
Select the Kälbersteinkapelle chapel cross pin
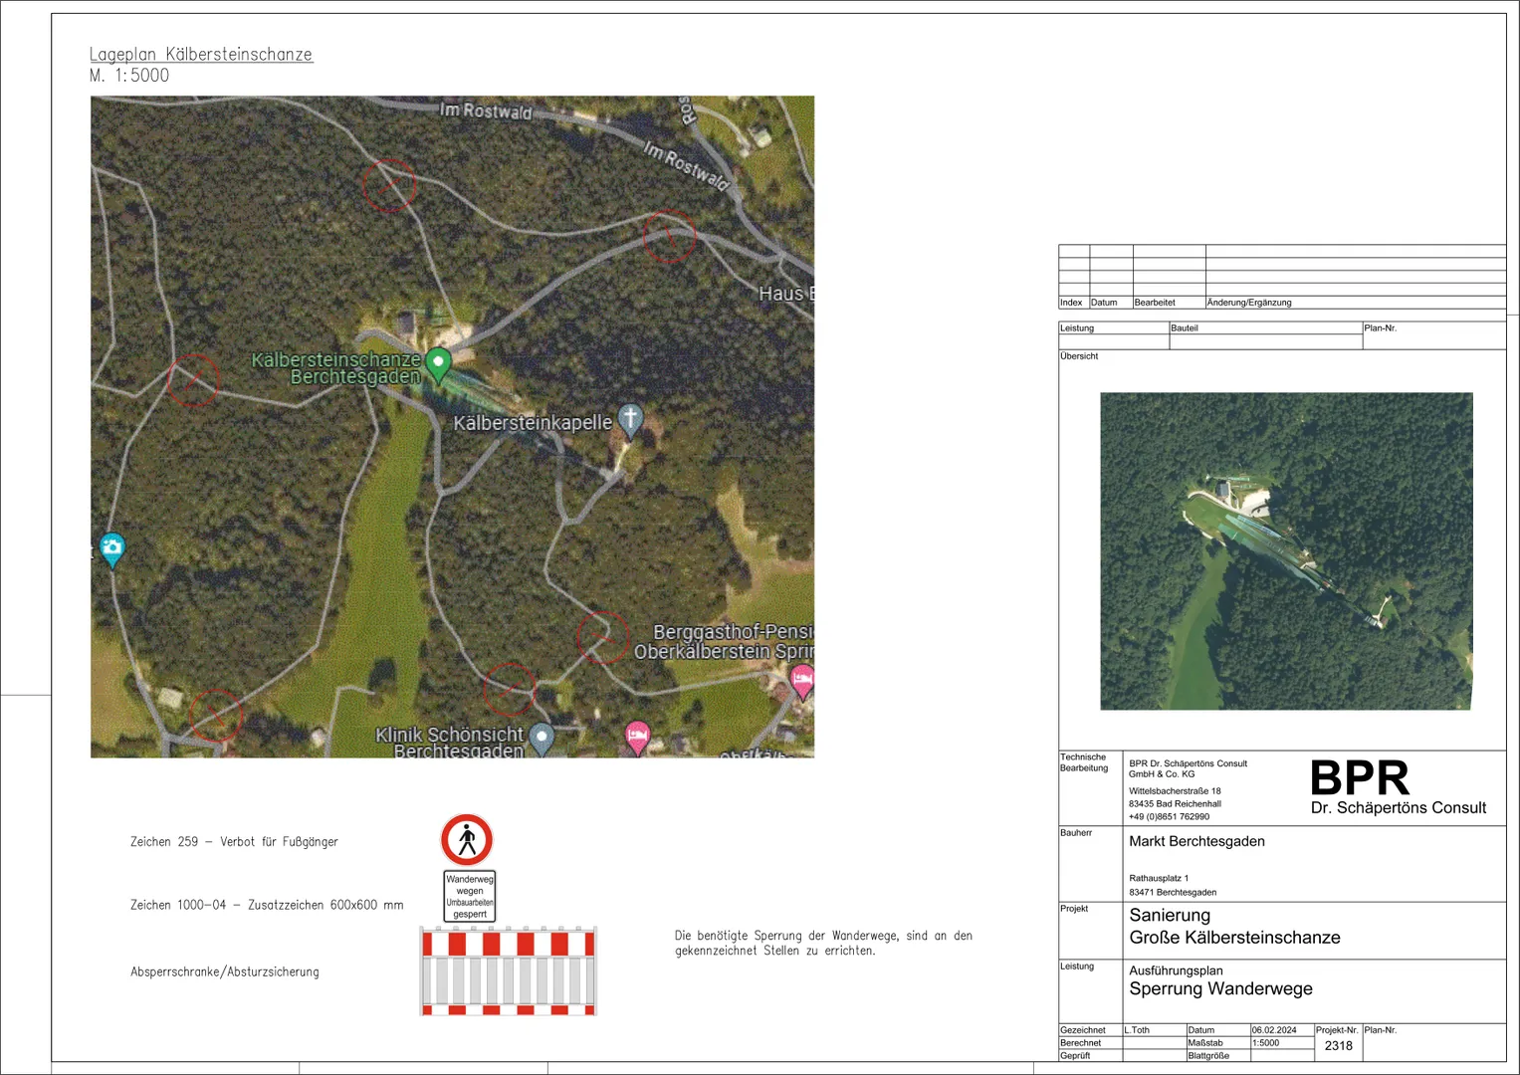[630, 418]
